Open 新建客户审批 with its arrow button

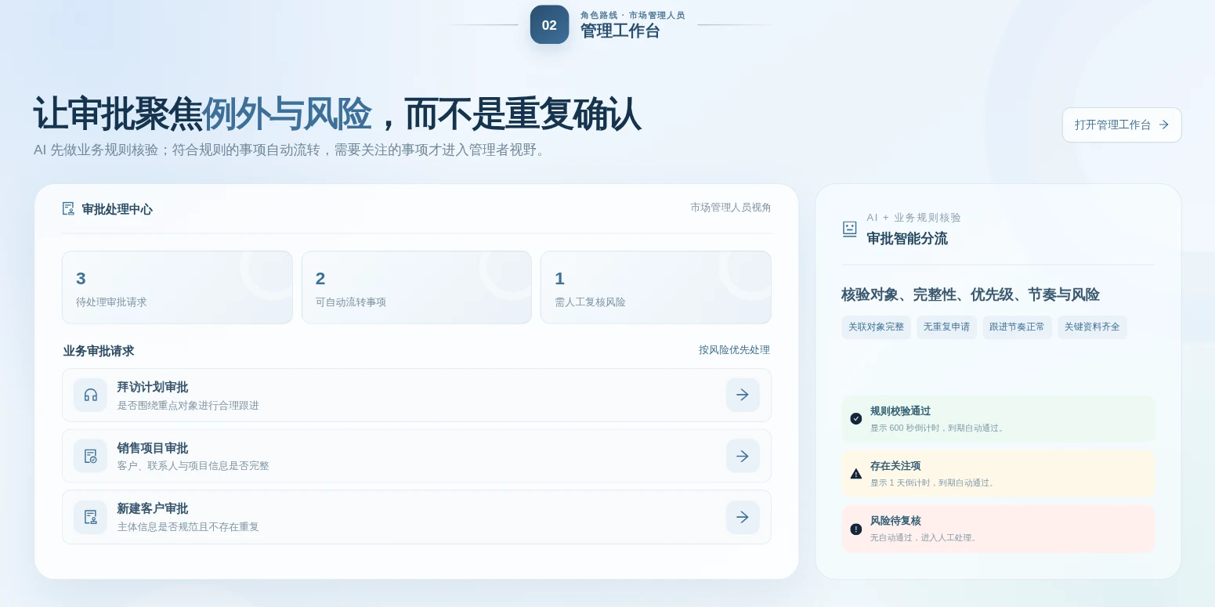(743, 517)
